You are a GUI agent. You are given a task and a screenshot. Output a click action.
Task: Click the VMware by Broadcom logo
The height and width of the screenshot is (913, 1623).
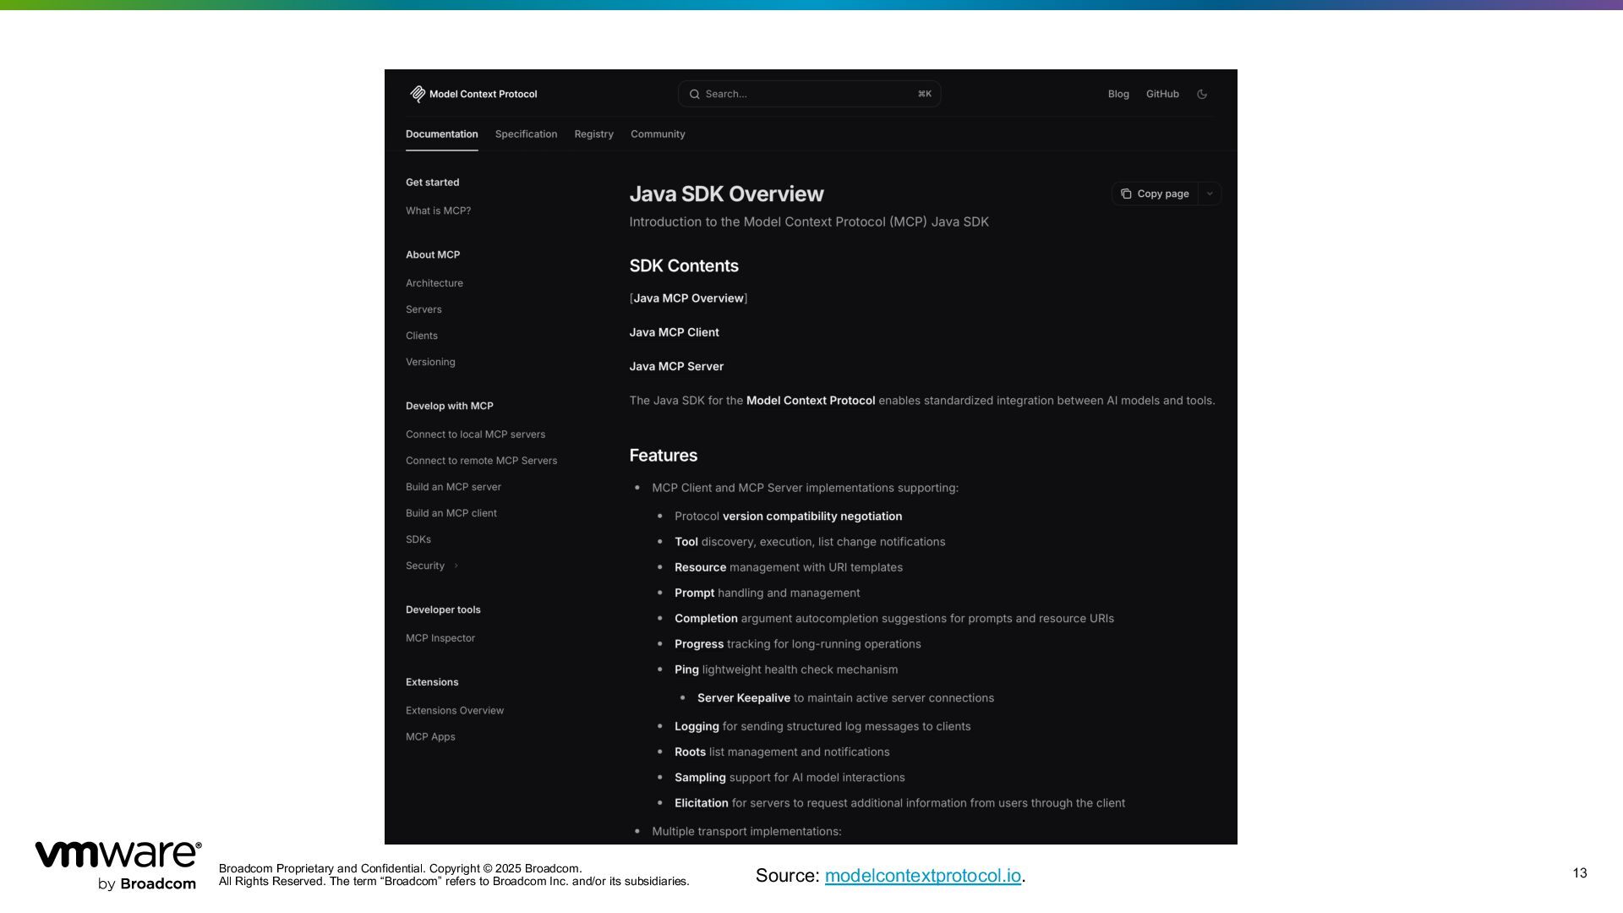[117, 865]
